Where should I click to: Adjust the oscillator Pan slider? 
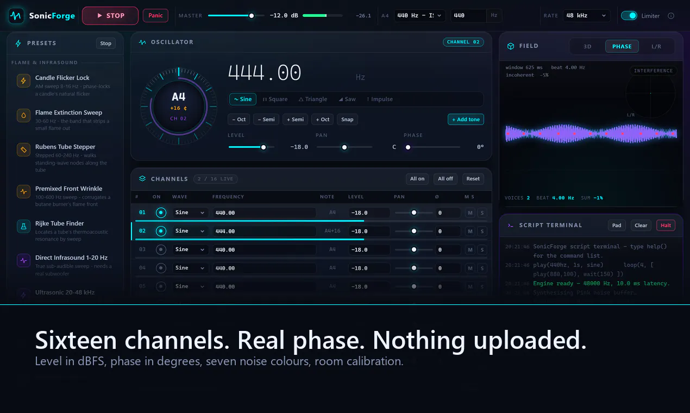tap(344, 147)
